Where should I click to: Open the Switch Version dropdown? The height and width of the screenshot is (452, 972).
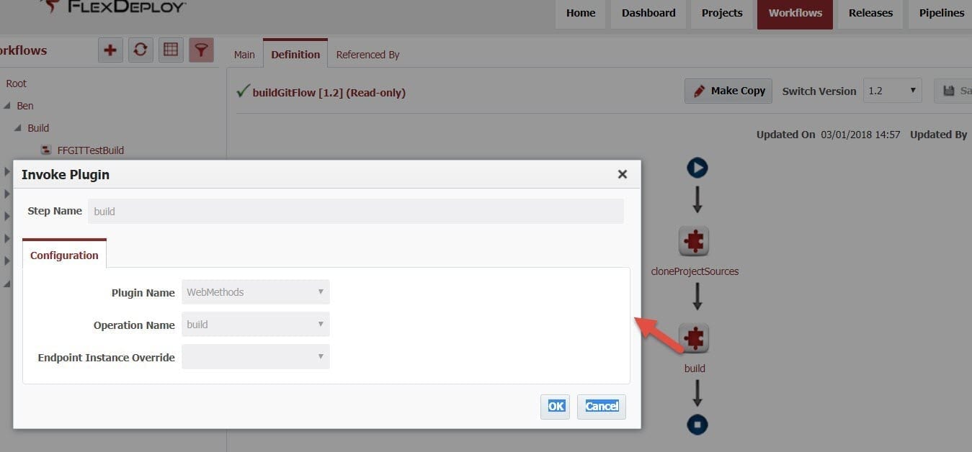coord(892,91)
